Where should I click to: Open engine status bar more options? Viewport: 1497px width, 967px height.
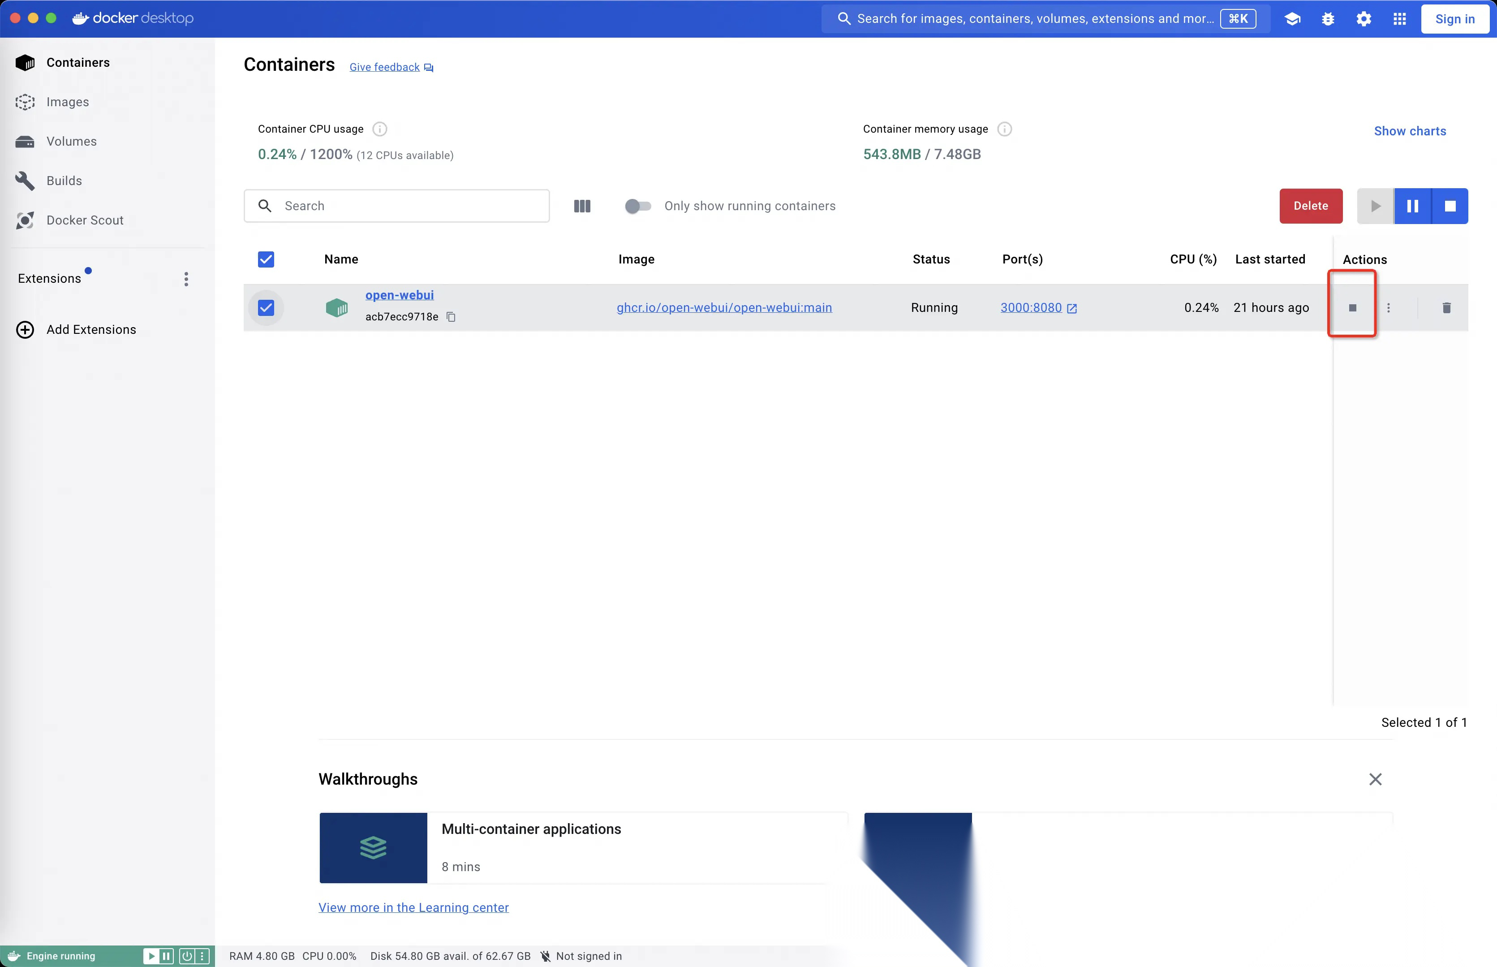[x=202, y=956]
